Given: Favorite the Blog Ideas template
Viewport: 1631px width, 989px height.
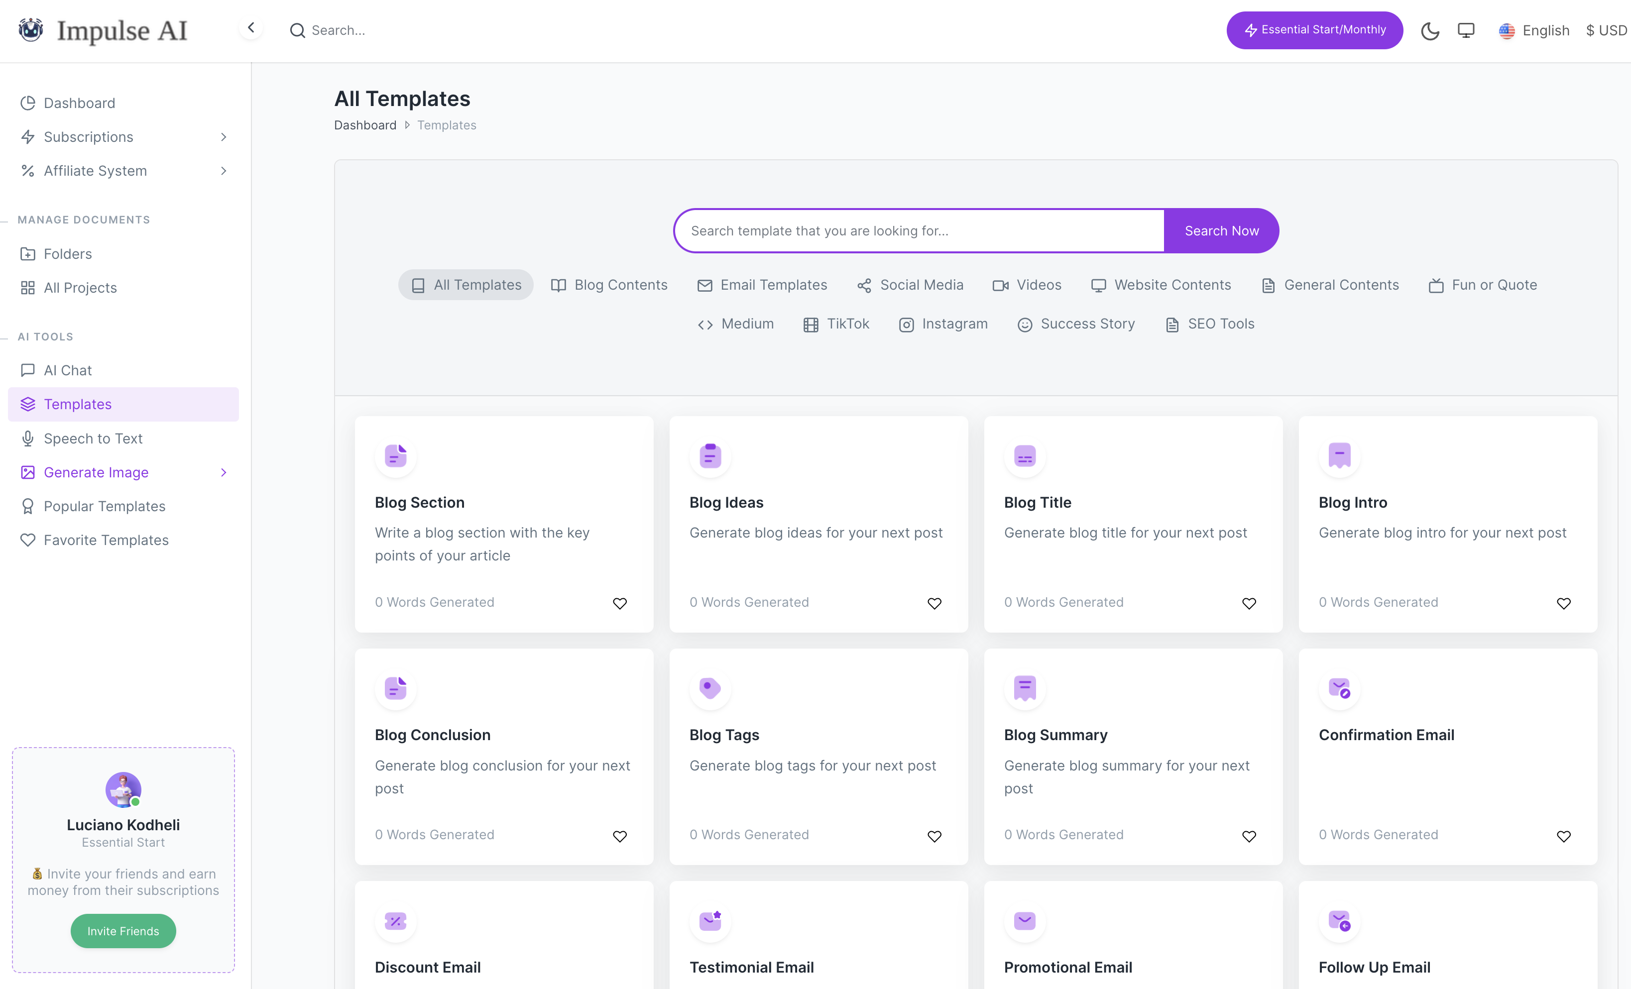Looking at the screenshot, I should (934, 603).
